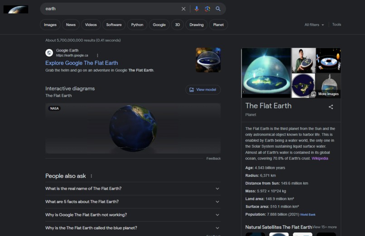Viewport: 365px width, 236px height.
Task: Open the round flat earth map image
Action: [303, 86]
